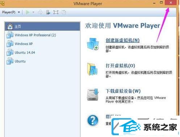Click the Send Ctrl+Alt+Del toolbar icon
The width and height of the screenshot is (180, 137).
tap(40, 12)
